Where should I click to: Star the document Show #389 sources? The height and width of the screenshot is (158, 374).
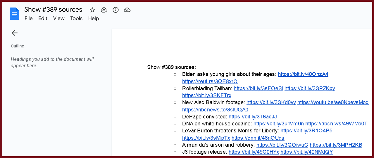coord(92,10)
